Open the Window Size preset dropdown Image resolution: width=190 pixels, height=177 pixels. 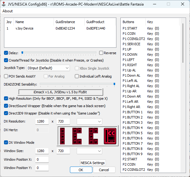(x=89, y=151)
